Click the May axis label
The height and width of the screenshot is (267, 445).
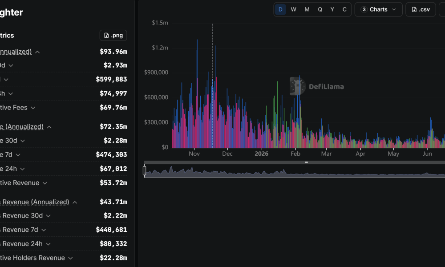click(x=393, y=154)
